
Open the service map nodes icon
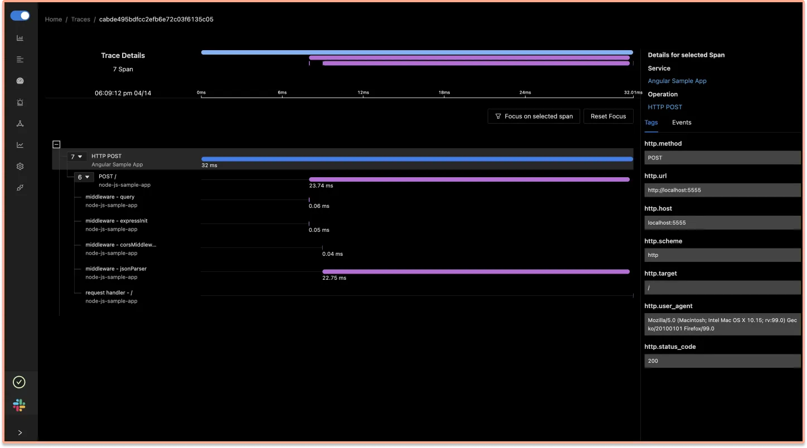(20, 124)
